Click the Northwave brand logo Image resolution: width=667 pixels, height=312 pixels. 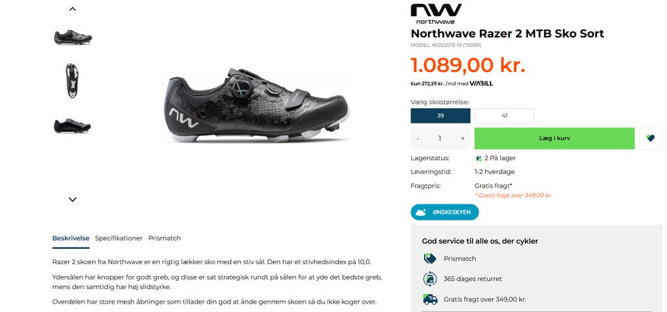tap(436, 14)
